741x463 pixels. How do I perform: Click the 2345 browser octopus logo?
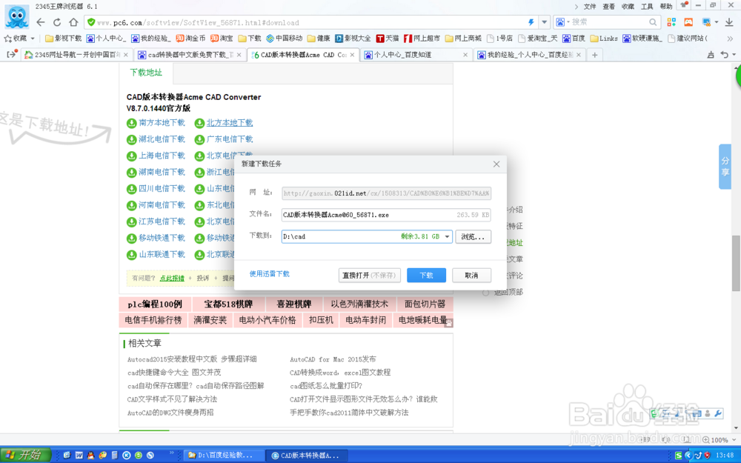pyautogui.click(x=16, y=17)
